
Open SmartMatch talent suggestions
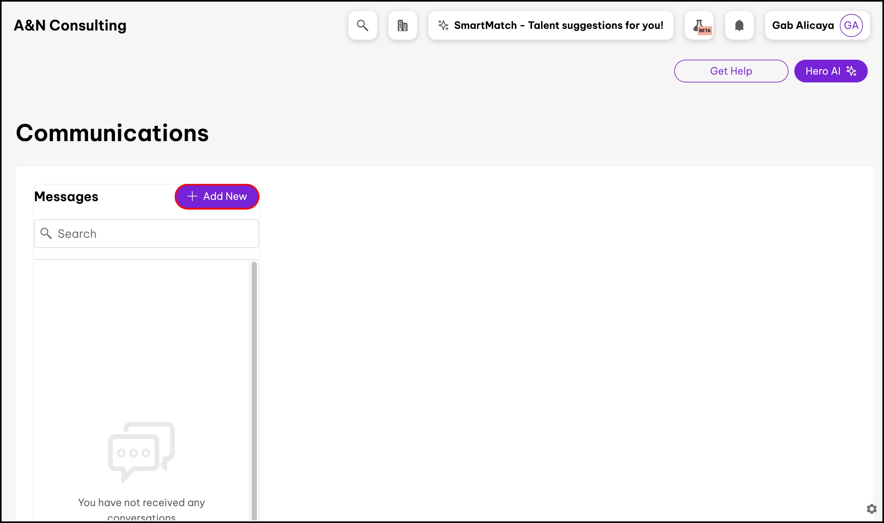pos(558,25)
